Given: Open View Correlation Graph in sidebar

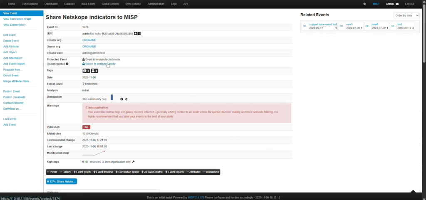Looking at the screenshot, I should click(17, 19).
